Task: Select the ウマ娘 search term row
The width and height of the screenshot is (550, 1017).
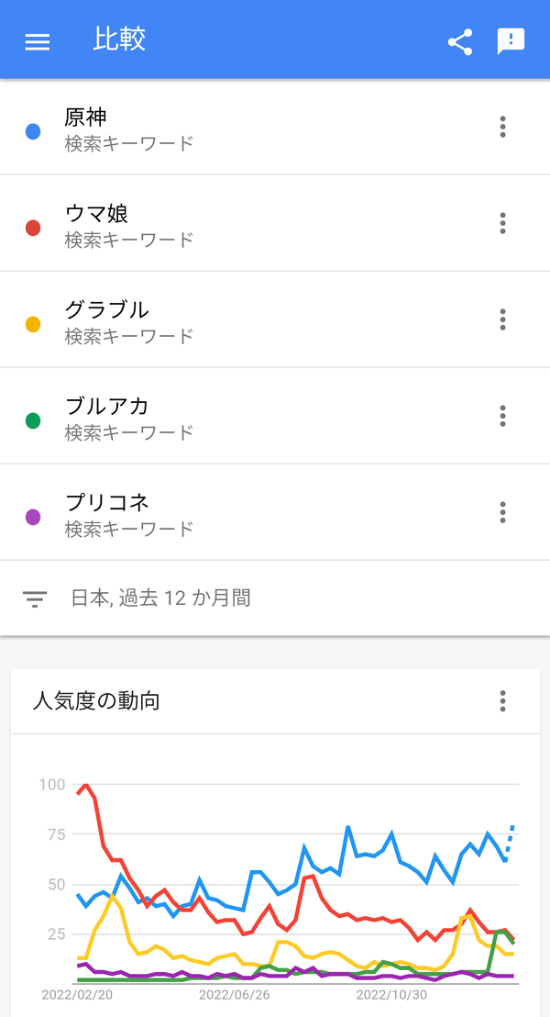Action: [x=275, y=223]
